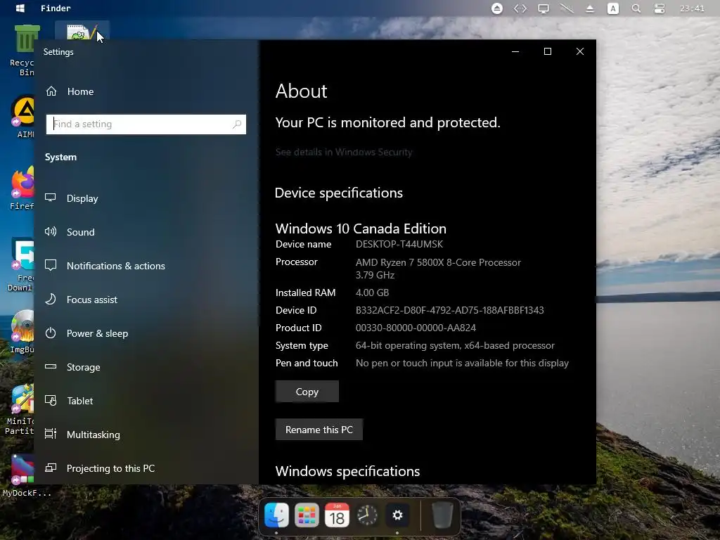
Task: Maximize the Settings window
Action: (x=547, y=51)
